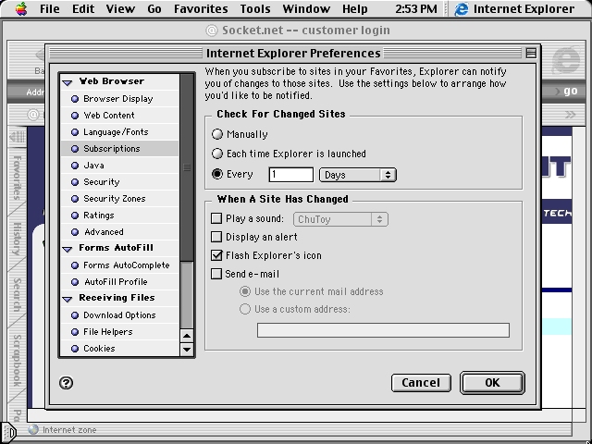Screen dimensions: 592x444
Task: Open the Help menu
Action: pyautogui.click(x=355, y=8)
